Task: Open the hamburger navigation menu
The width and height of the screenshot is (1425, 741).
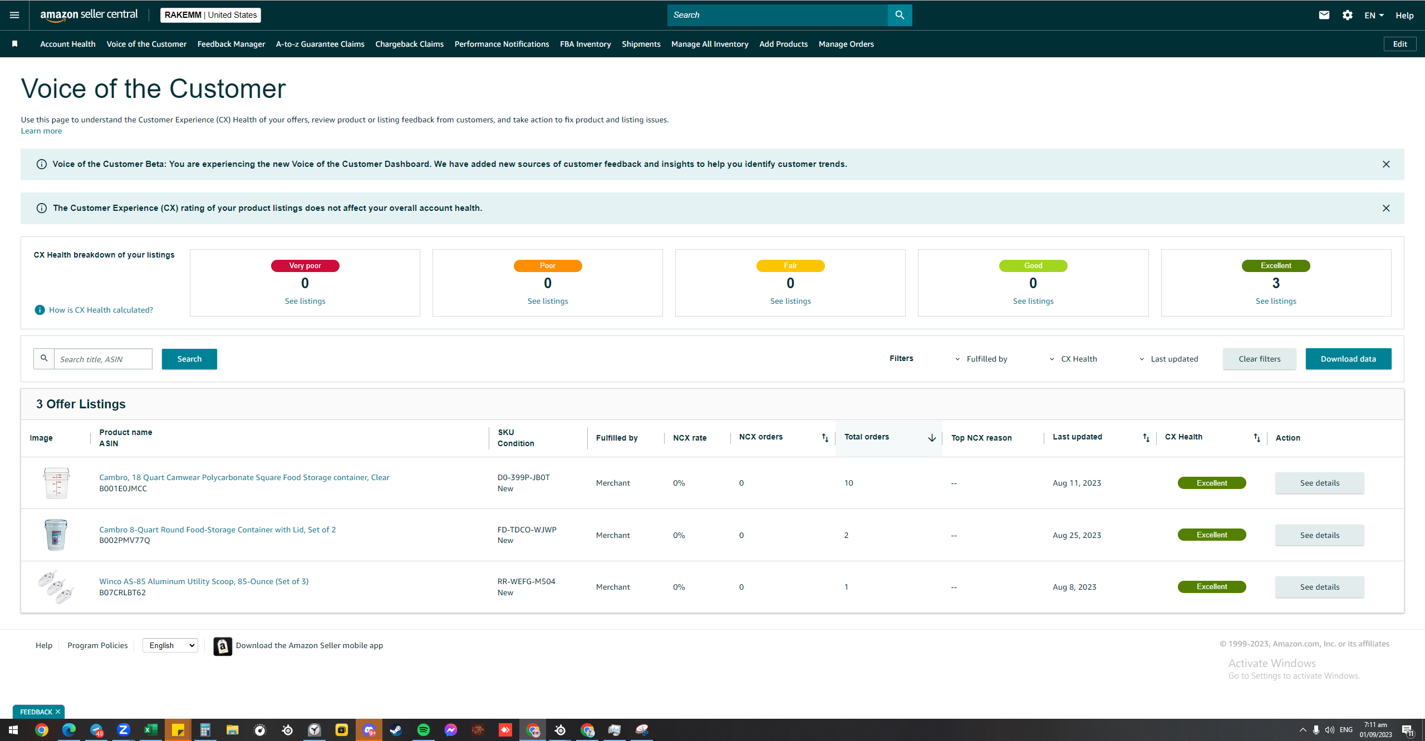Action: [x=14, y=15]
